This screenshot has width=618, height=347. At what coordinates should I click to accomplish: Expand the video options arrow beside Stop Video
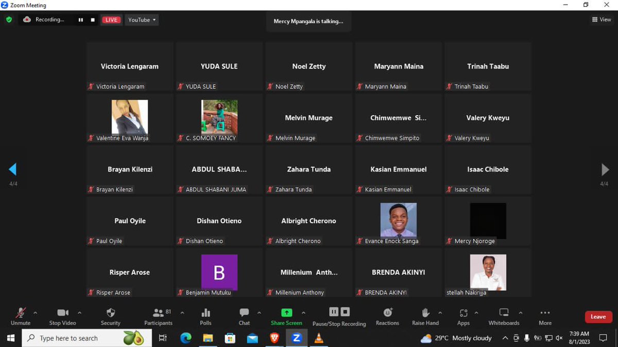point(79,313)
